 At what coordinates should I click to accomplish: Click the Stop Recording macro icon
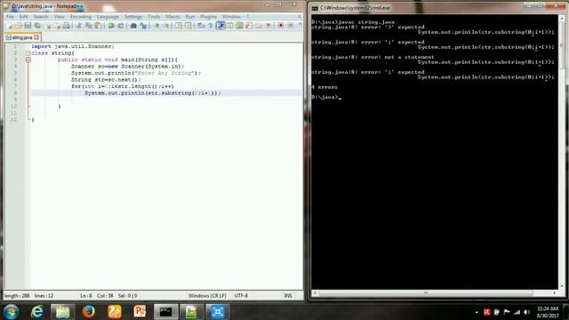point(290,26)
